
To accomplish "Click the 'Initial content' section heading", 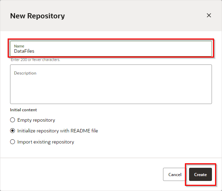I will pos(23,110).
